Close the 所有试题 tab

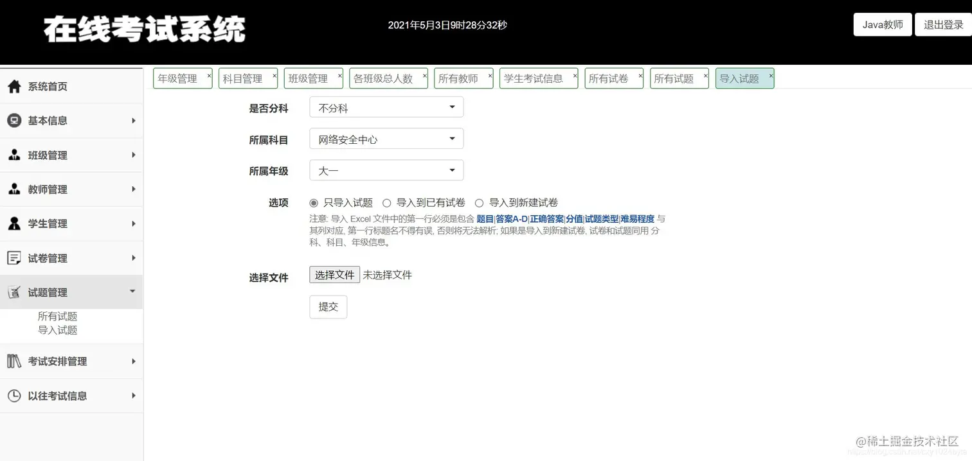pos(706,75)
